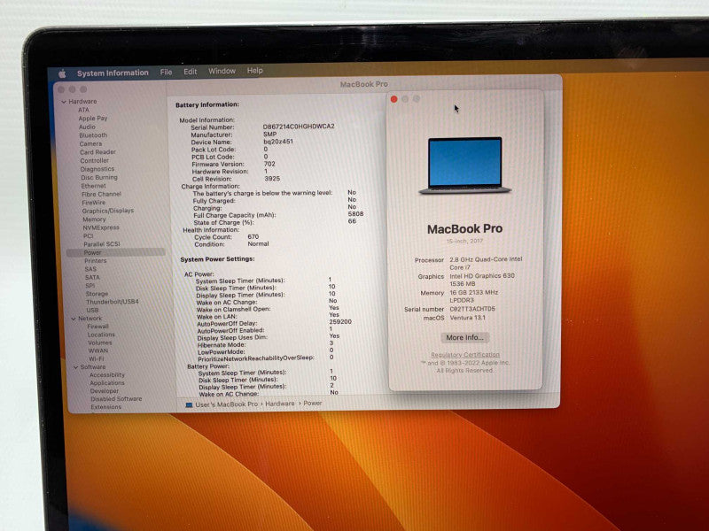
Task: Select Disc Burning in the sidebar
Action: 99,178
